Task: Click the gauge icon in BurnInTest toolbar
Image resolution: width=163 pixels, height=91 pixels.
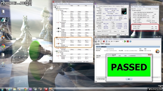Action: pyautogui.click(x=109, y=41)
